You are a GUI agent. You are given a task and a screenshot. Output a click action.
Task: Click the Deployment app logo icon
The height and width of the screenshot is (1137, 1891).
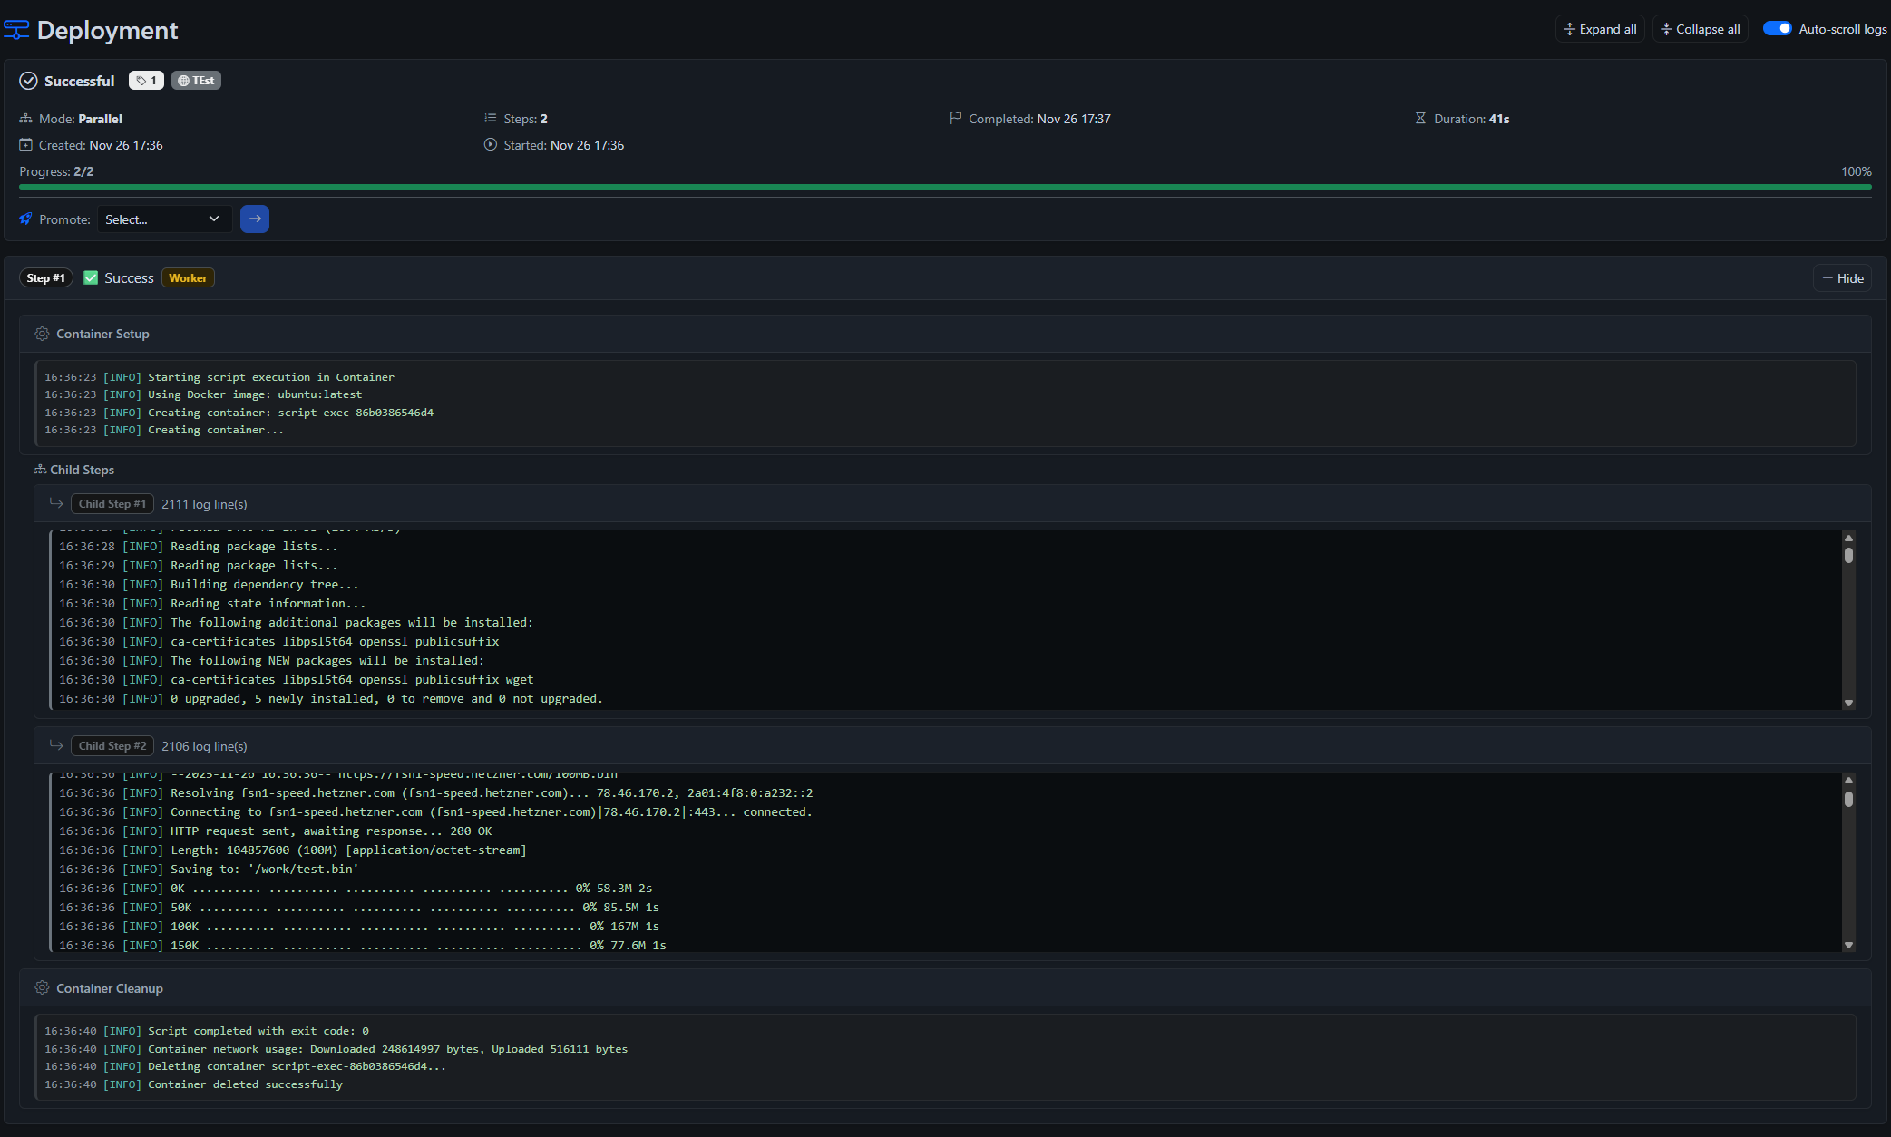pos(15,29)
